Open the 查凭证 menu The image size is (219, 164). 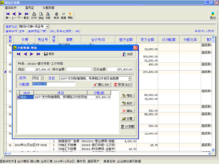click(x=30, y=8)
